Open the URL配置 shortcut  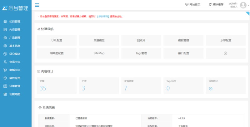(57, 41)
